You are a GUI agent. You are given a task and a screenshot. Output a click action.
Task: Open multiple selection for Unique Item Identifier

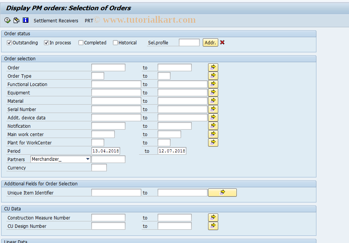[x=222, y=192]
